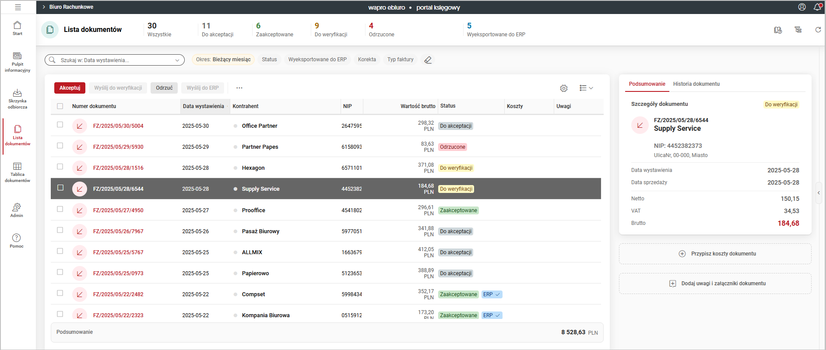The image size is (826, 350).
Task: Check the Supply Service row checkbox
Action: 60,188
